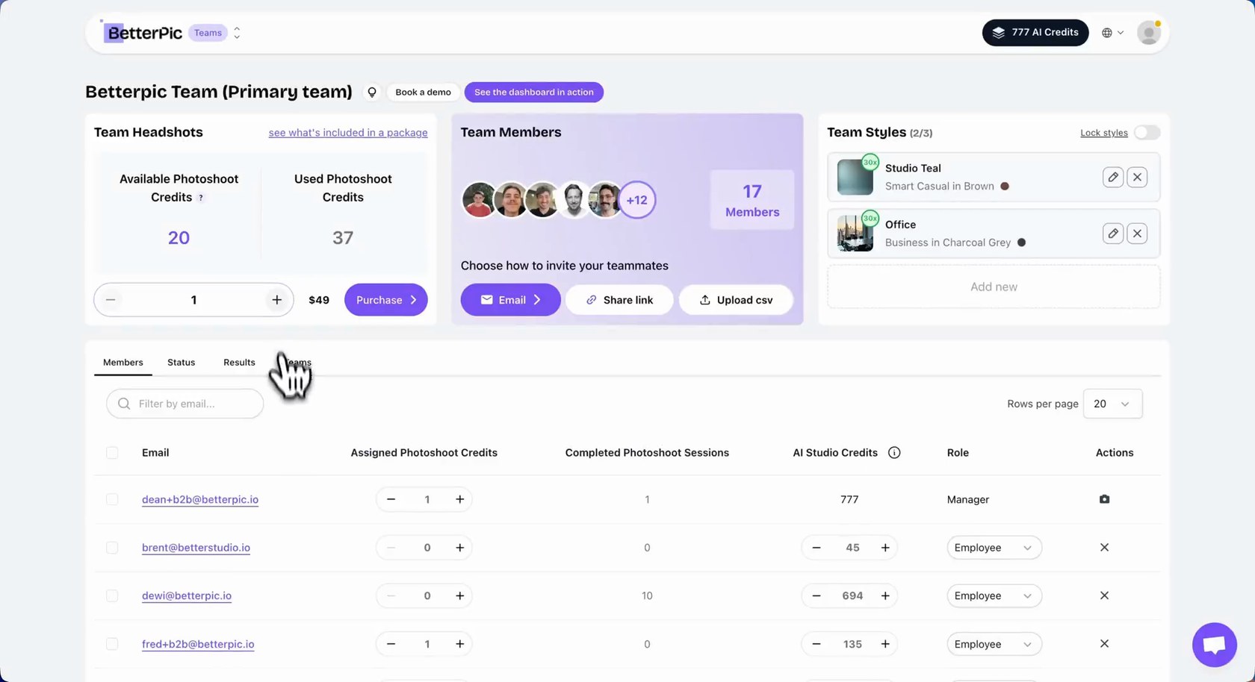Viewport: 1255px width, 682px height.
Task: Click the Filter by email search field
Action: point(185,404)
